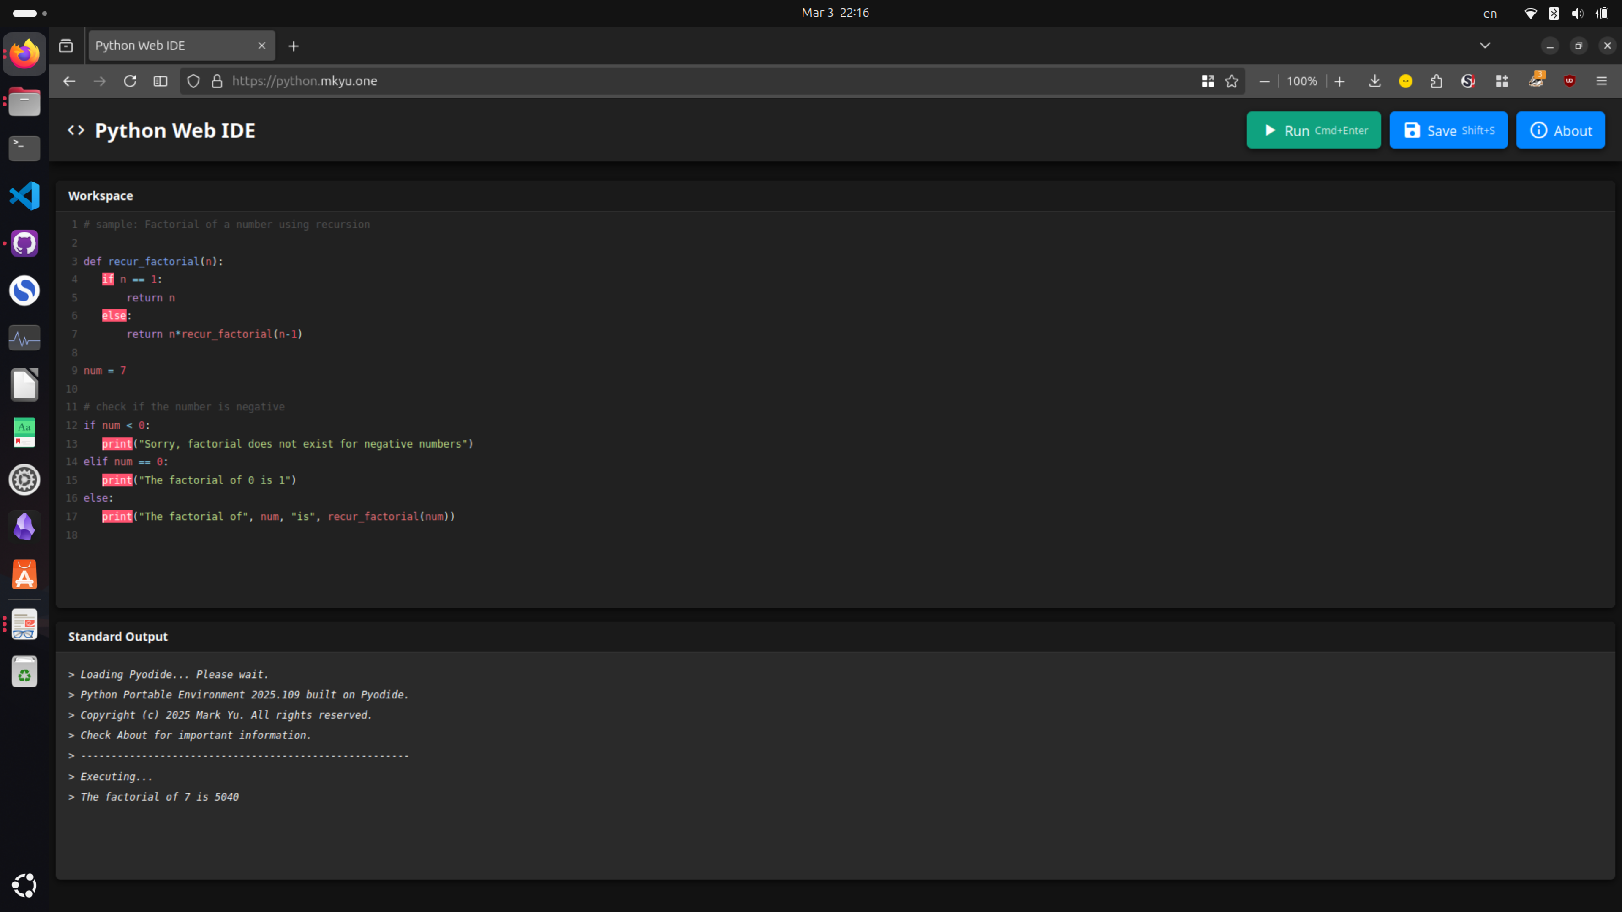Toggle the browser sidebar

tap(160, 81)
